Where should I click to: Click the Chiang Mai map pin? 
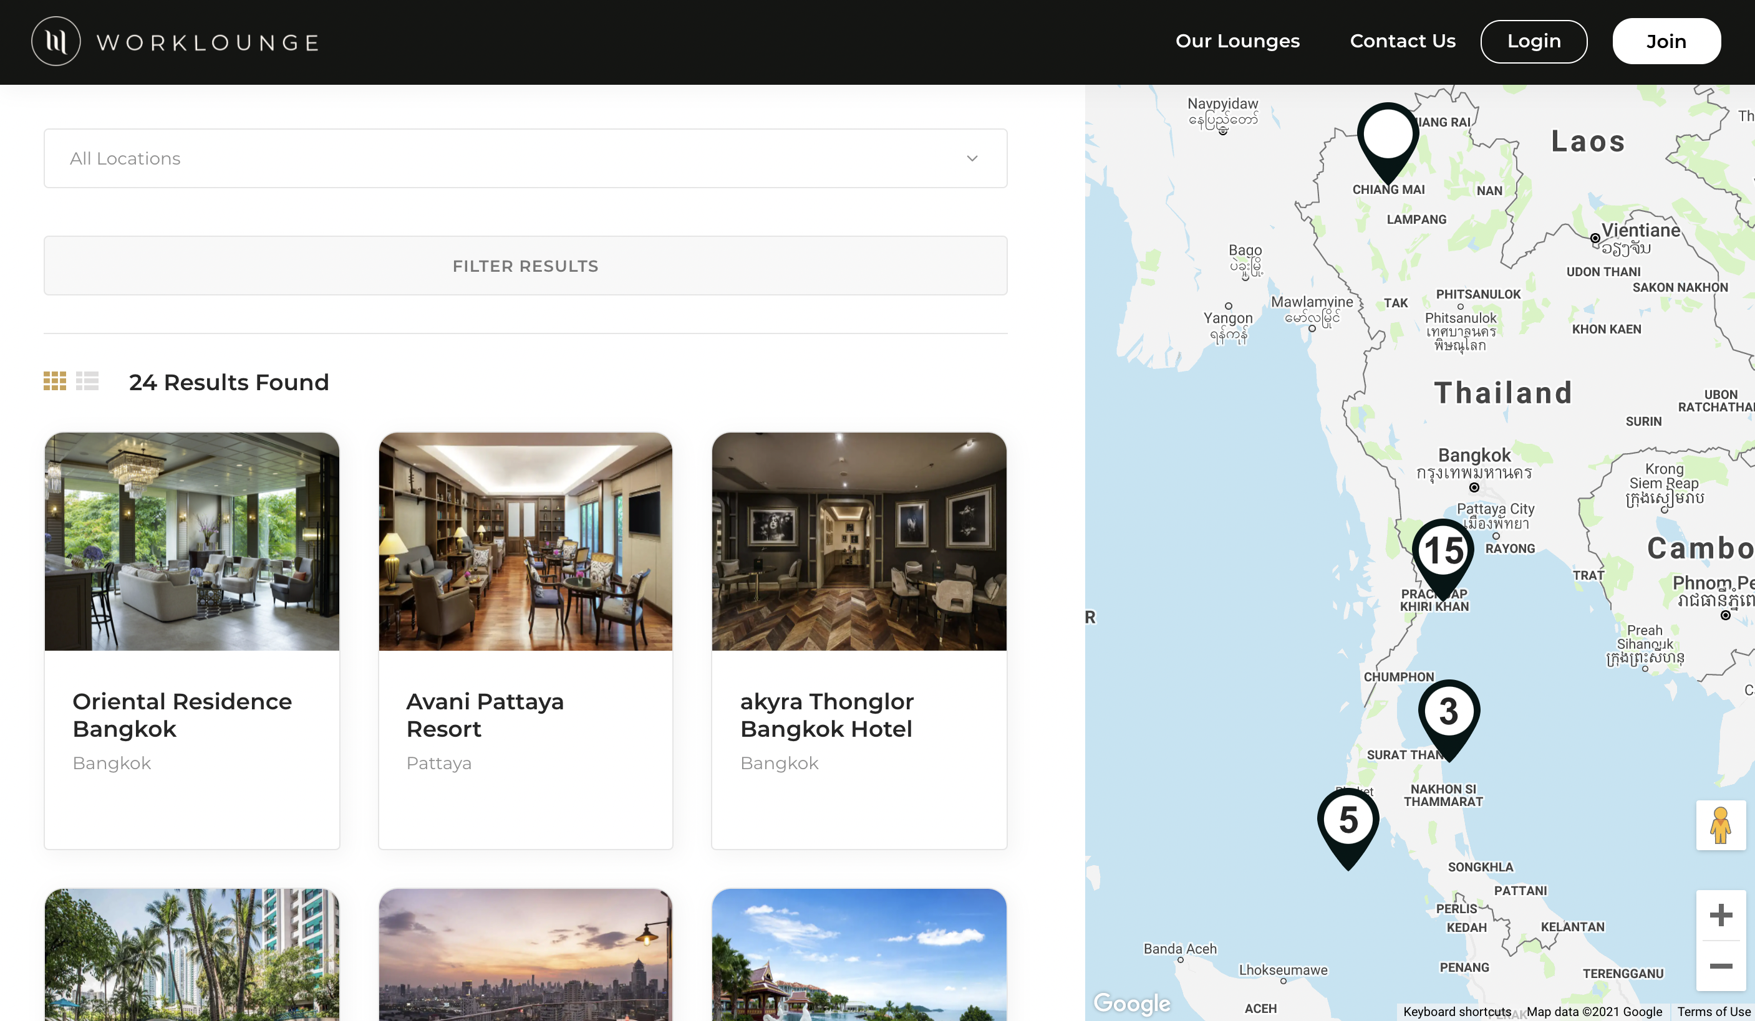[x=1388, y=143]
